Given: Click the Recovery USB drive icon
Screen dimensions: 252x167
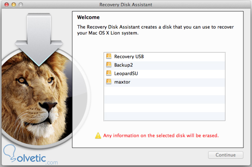Looking at the screenshot, I should (x=109, y=56).
